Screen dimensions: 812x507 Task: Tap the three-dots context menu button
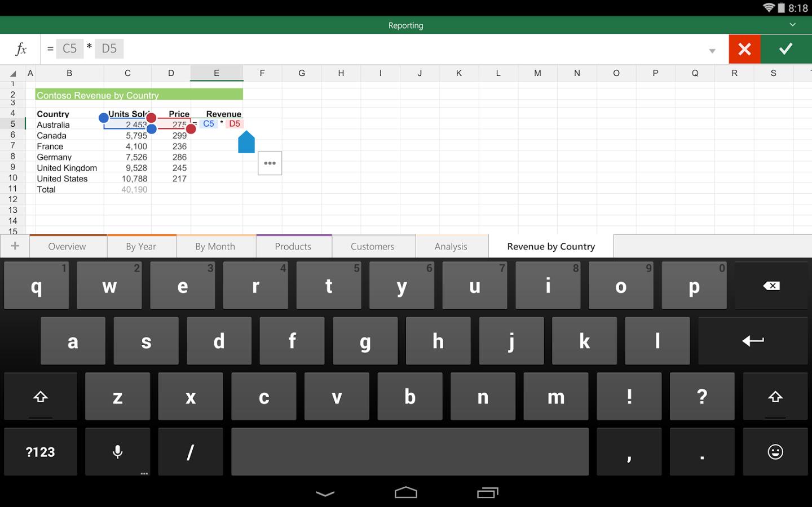[270, 163]
